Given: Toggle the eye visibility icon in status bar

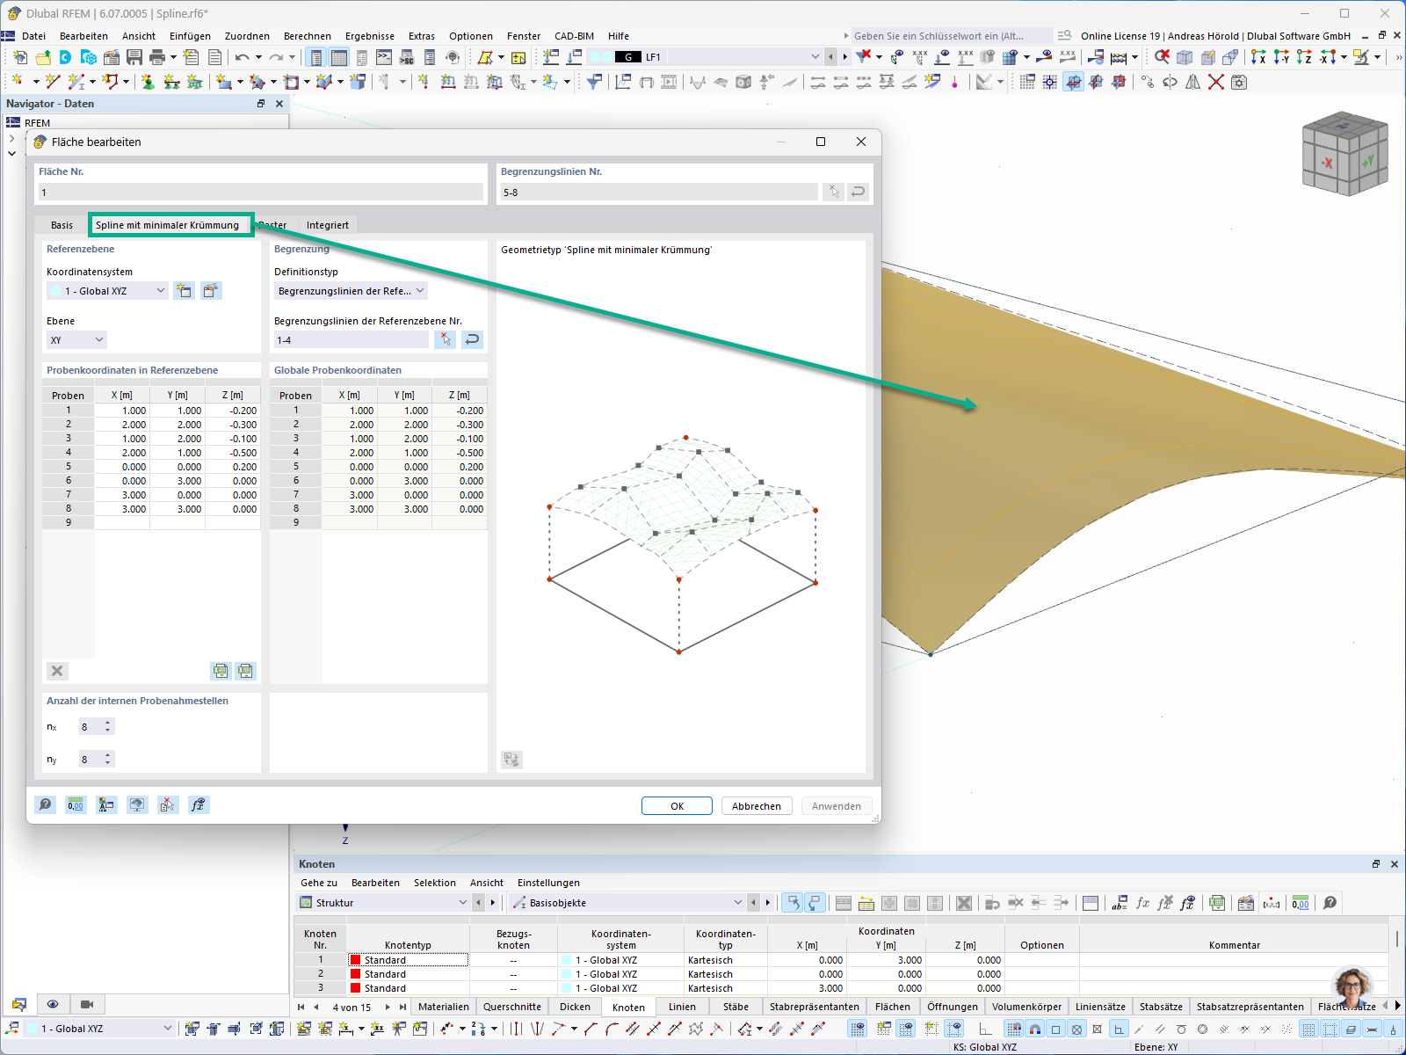Looking at the screenshot, I should coord(53,1004).
